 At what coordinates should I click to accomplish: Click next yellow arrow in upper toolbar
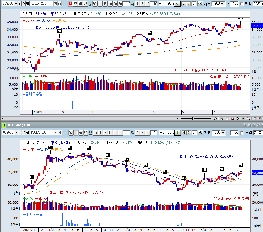[x=188, y=4]
